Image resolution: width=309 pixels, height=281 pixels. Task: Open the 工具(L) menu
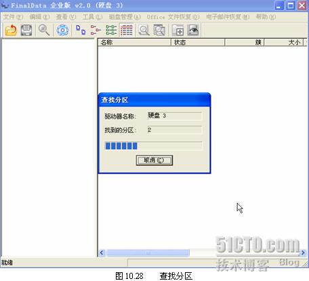coord(92,17)
